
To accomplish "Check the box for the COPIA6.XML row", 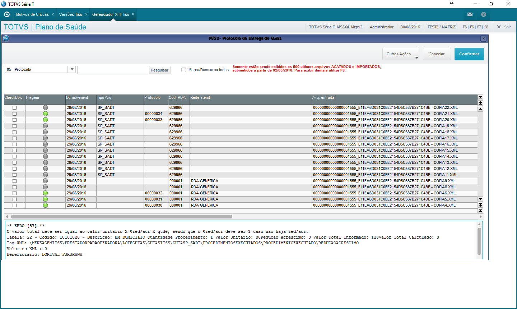I will [x=14, y=193].
